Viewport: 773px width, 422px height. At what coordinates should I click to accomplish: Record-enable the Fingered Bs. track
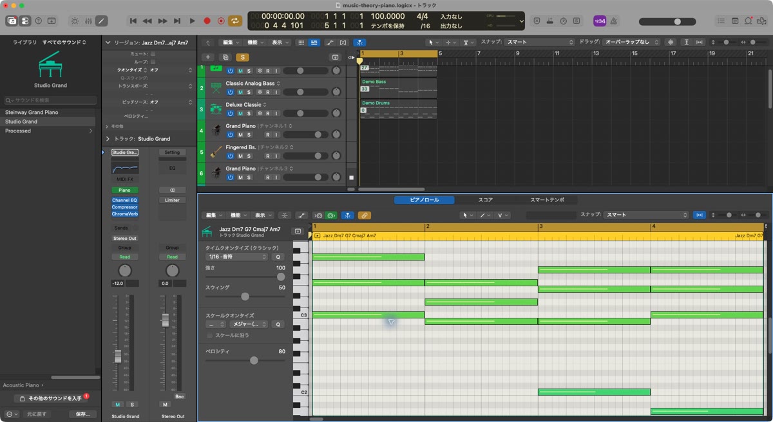point(268,156)
